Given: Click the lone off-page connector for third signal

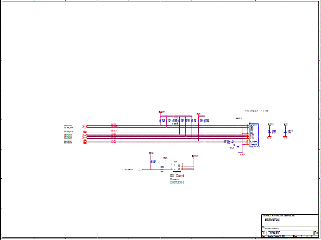Looking at the screenshot, I should pos(85,132).
